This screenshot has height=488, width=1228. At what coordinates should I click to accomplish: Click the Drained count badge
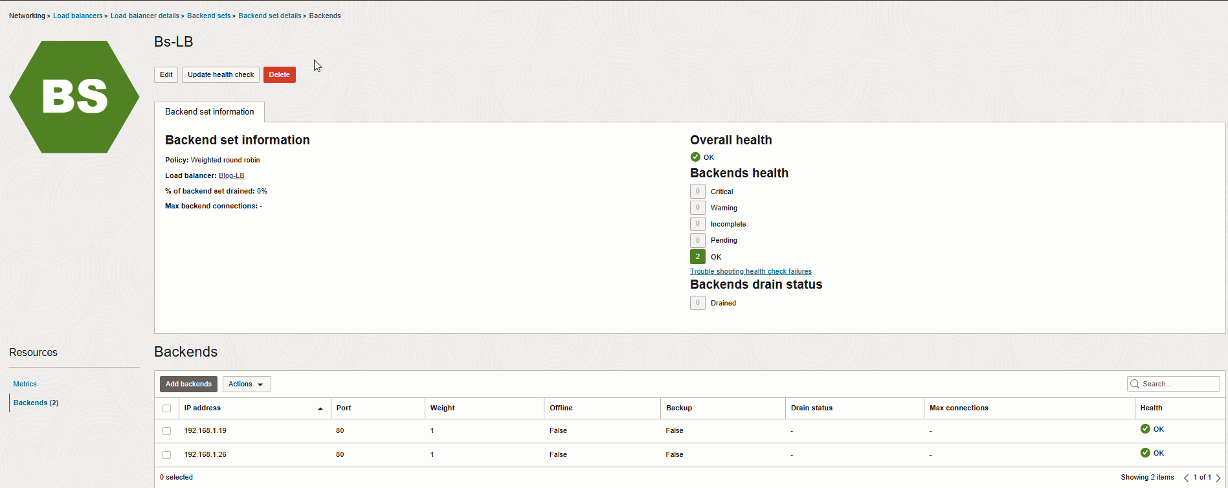697,303
